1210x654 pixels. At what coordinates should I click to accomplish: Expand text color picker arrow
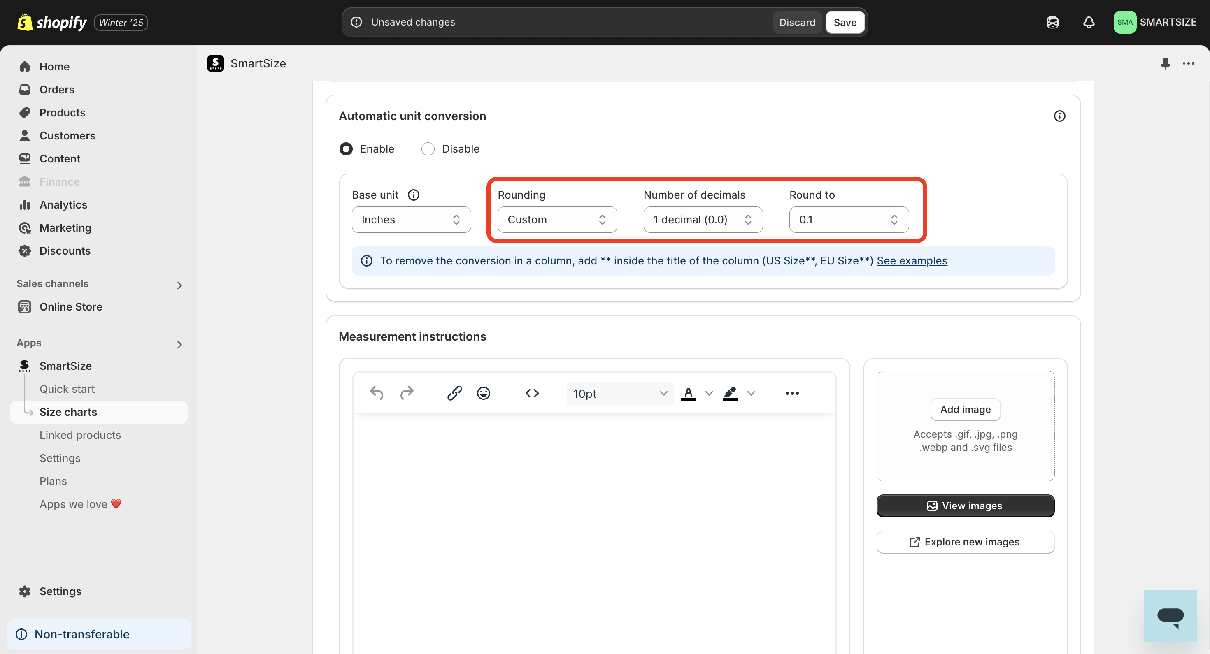point(709,393)
